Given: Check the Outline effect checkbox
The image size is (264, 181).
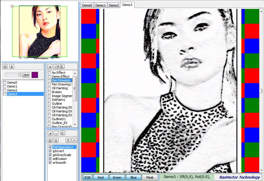Looking at the screenshot, I should tap(49, 104).
